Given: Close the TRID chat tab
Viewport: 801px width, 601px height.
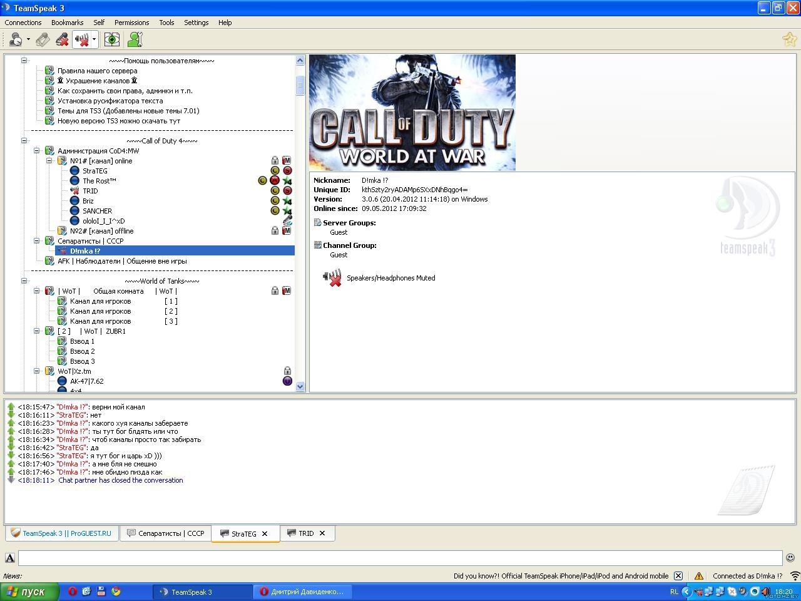Looking at the screenshot, I should coord(322,533).
